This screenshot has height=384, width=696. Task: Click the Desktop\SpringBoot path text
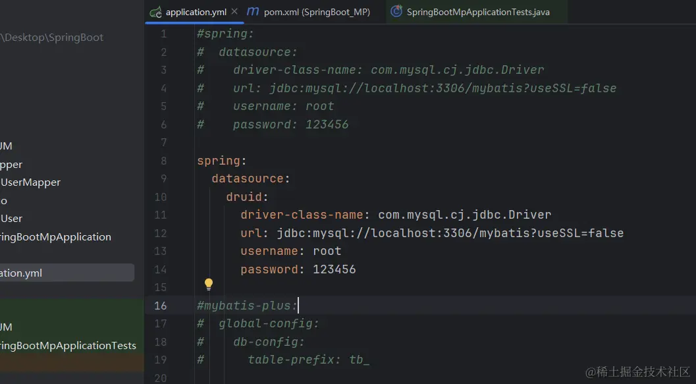pyautogui.click(x=52, y=38)
